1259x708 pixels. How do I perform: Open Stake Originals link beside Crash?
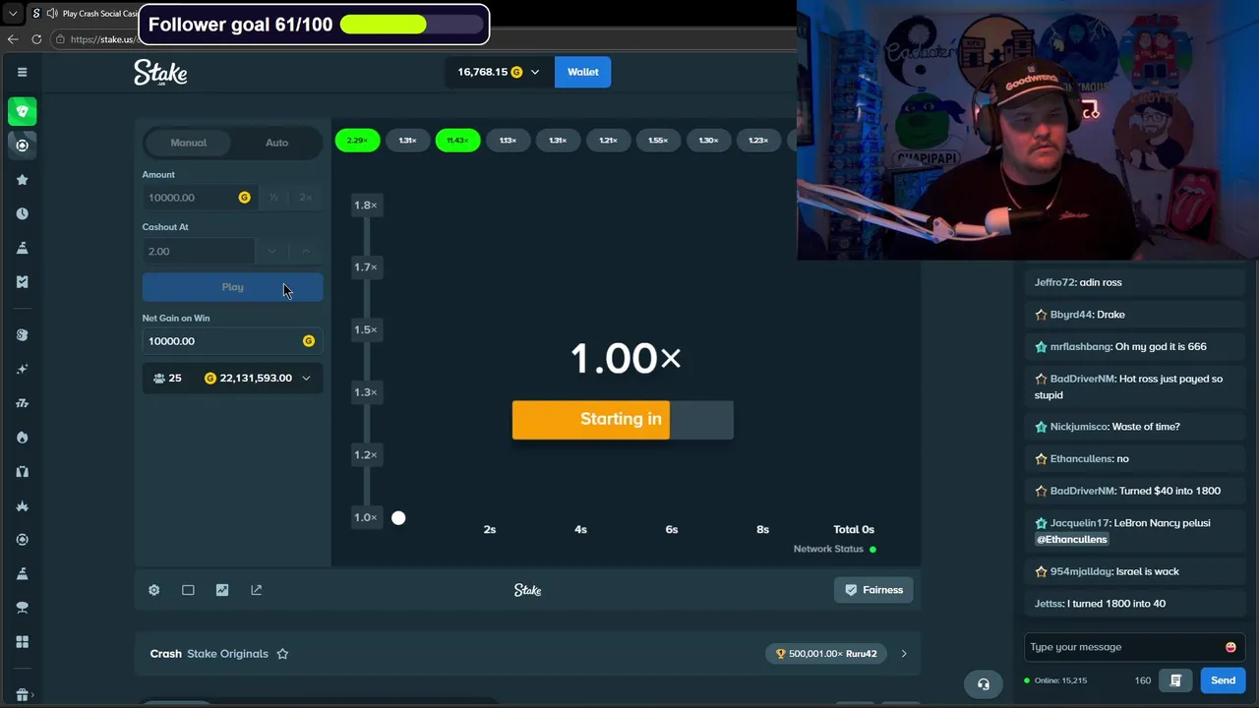tap(227, 654)
